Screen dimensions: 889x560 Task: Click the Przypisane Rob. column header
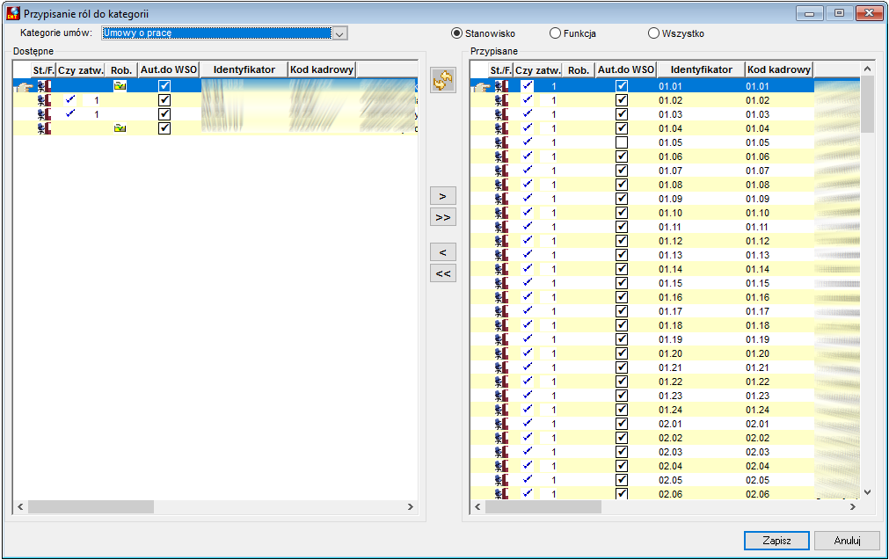point(579,69)
